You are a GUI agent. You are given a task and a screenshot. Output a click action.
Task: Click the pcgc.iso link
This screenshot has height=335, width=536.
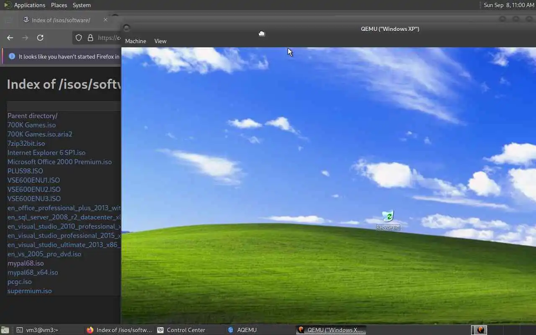point(20,281)
